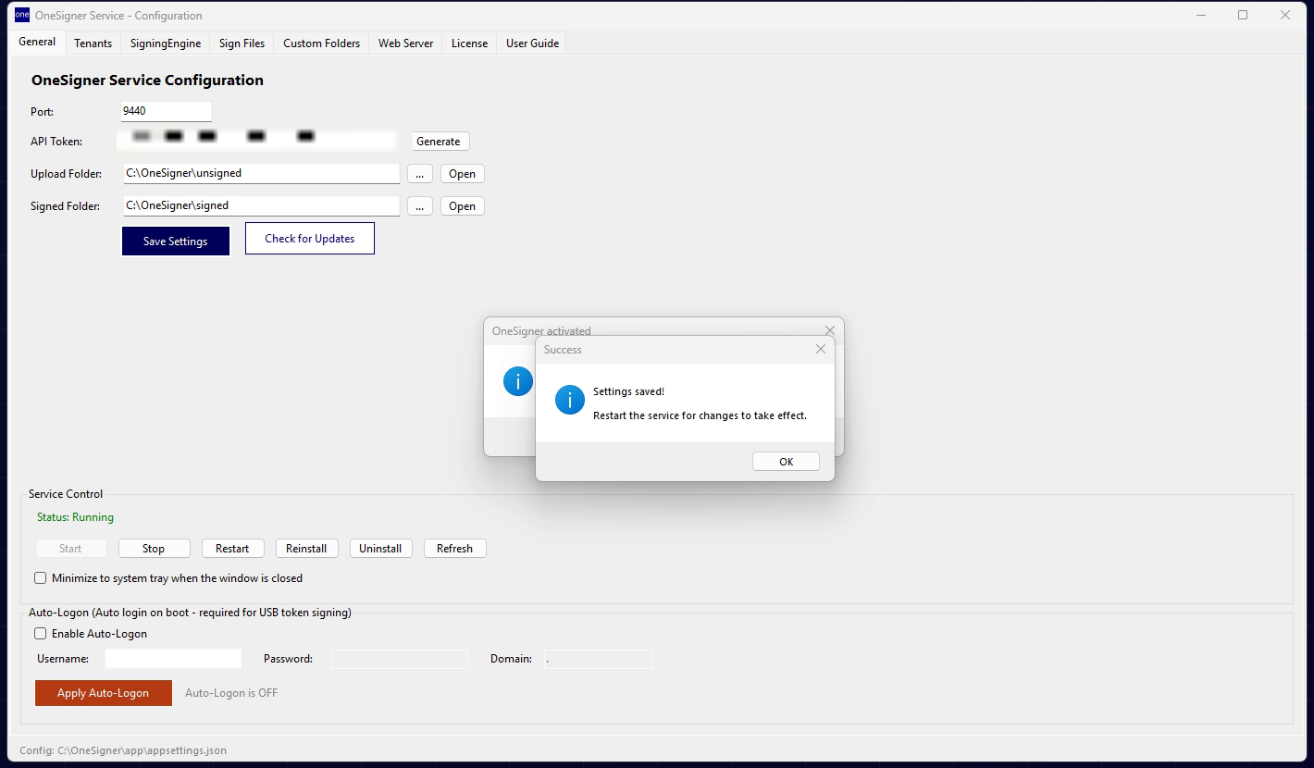Enable minimize to system tray checkbox
1314x768 pixels.
[x=41, y=578]
